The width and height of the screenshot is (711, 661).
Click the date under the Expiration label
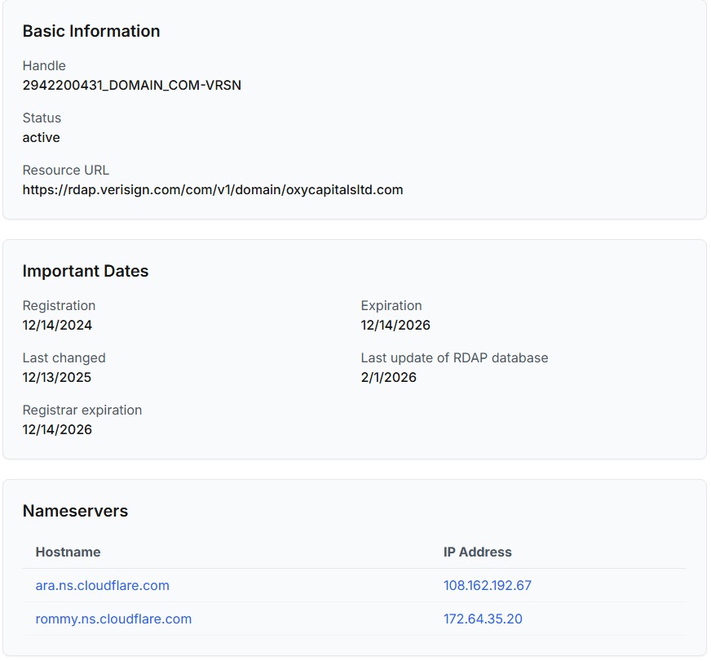click(395, 325)
